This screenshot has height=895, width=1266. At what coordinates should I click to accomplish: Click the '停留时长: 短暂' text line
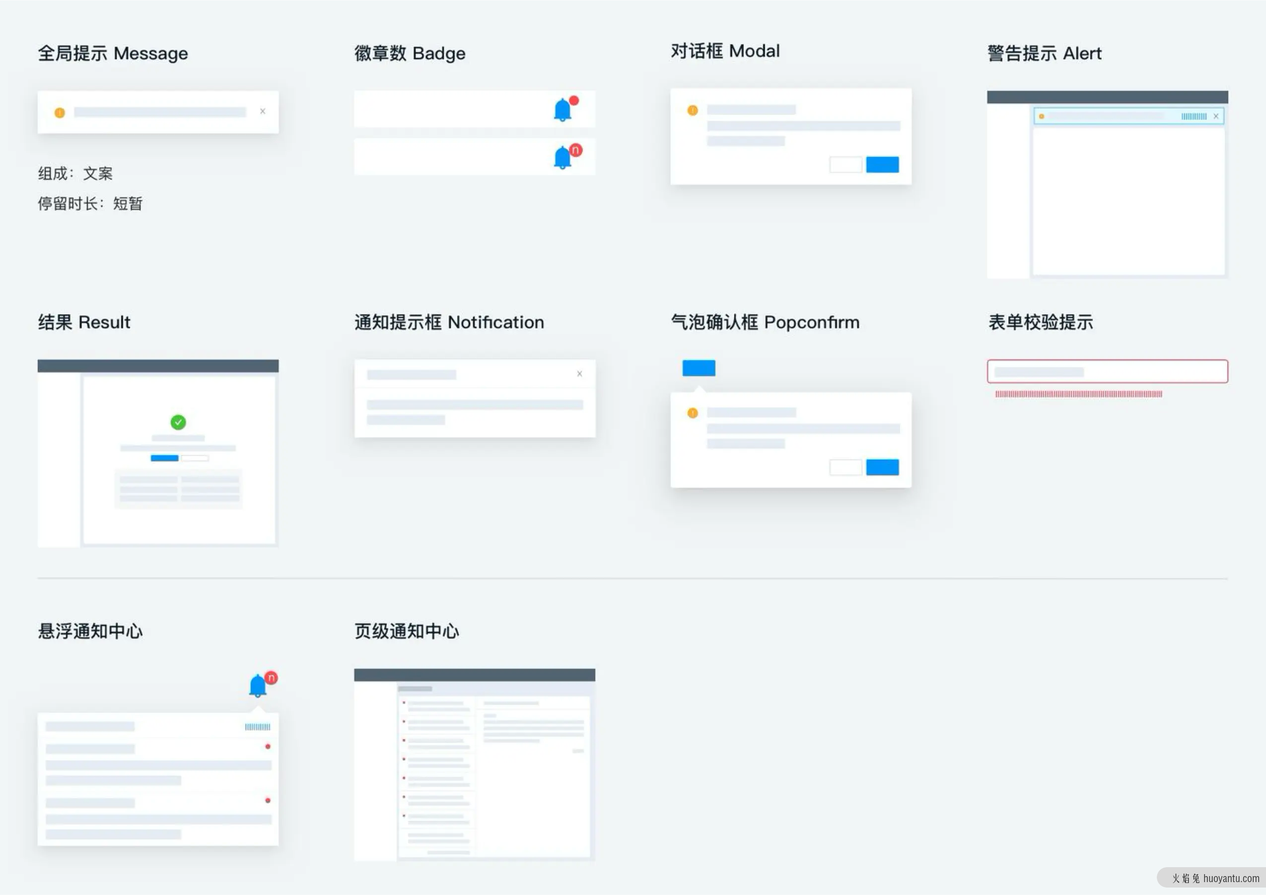[x=90, y=204]
